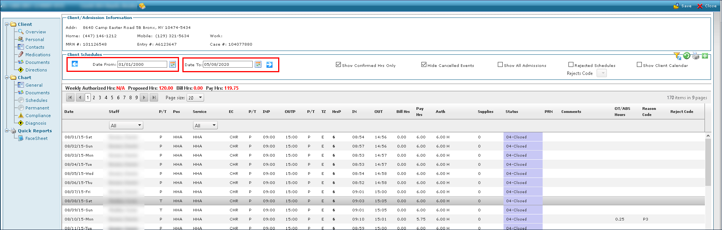Uncheck Show Confirmed Hrs Only

click(338, 65)
